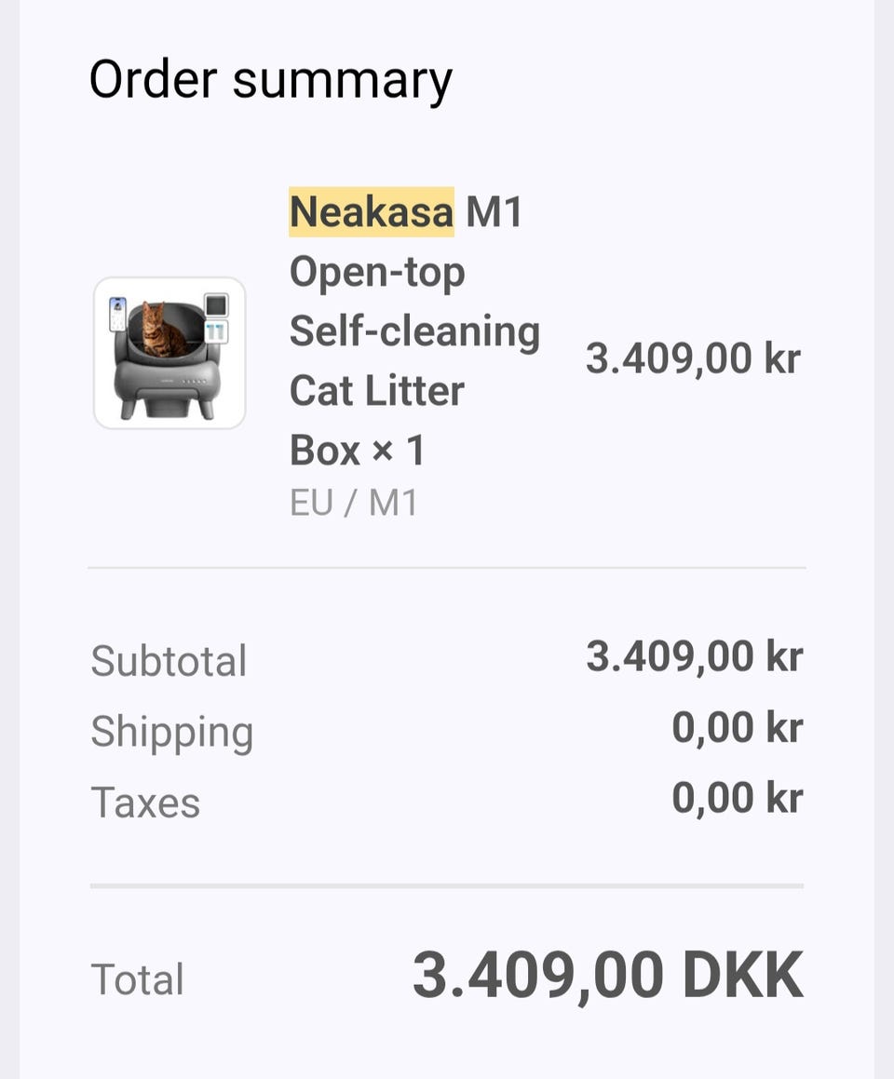Click the Taxes amount 0,00 kr
Screen dimensions: 894x1079
(737, 799)
